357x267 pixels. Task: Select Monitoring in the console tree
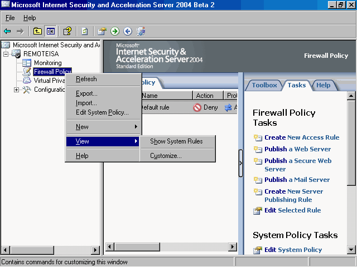(47, 63)
